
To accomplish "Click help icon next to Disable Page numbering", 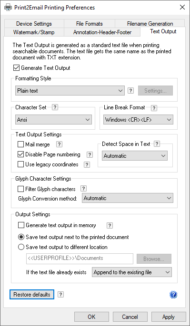I will click(x=90, y=154).
